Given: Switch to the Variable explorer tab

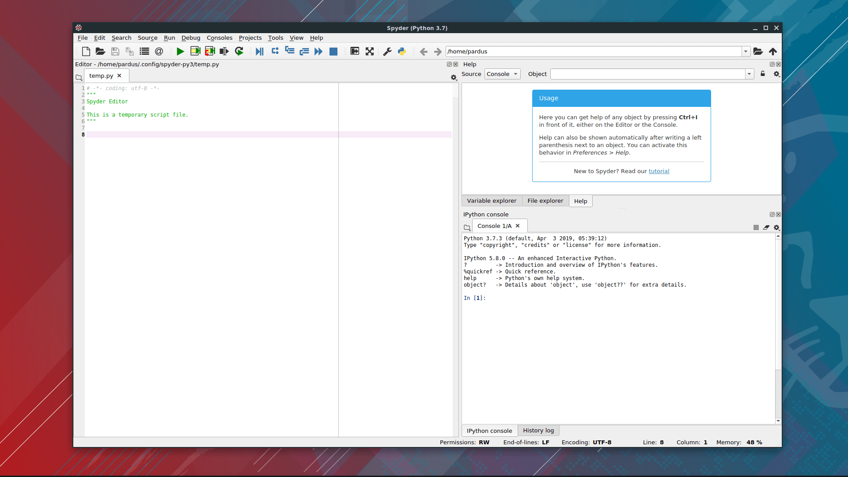Looking at the screenshot, I should pos(492,201).
